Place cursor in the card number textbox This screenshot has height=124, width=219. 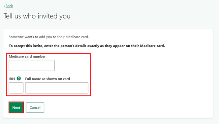(32, 66)
